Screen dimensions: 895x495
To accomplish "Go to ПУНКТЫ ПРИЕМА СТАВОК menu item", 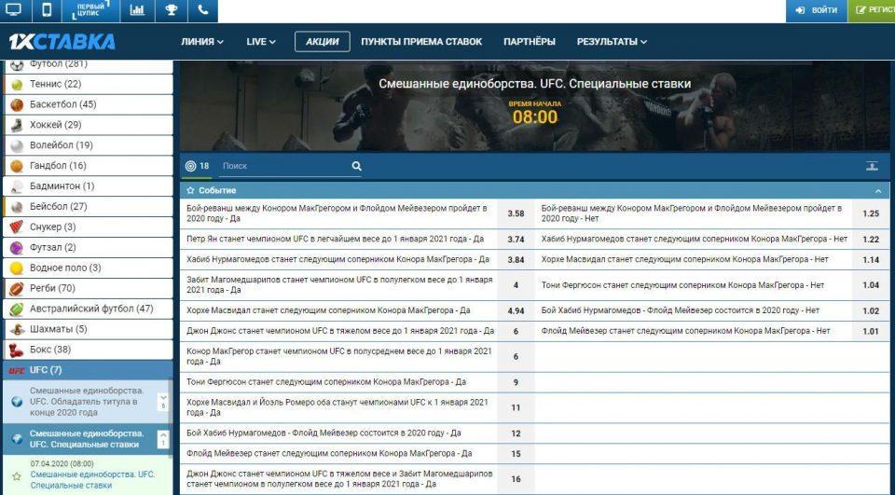I will (x=421, y=42).
